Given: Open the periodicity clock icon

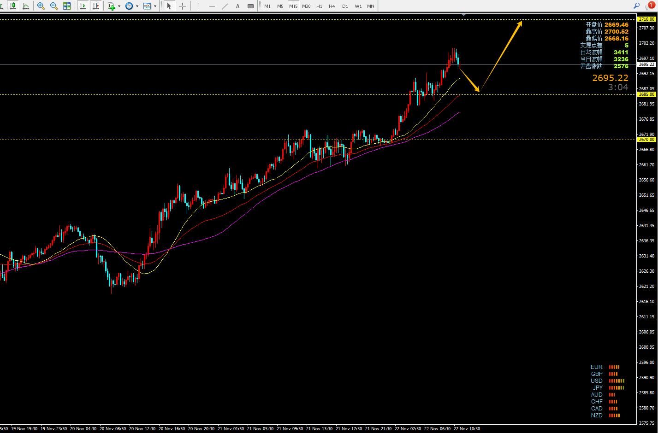Looking at the screenshot, I should click(129, 6).
